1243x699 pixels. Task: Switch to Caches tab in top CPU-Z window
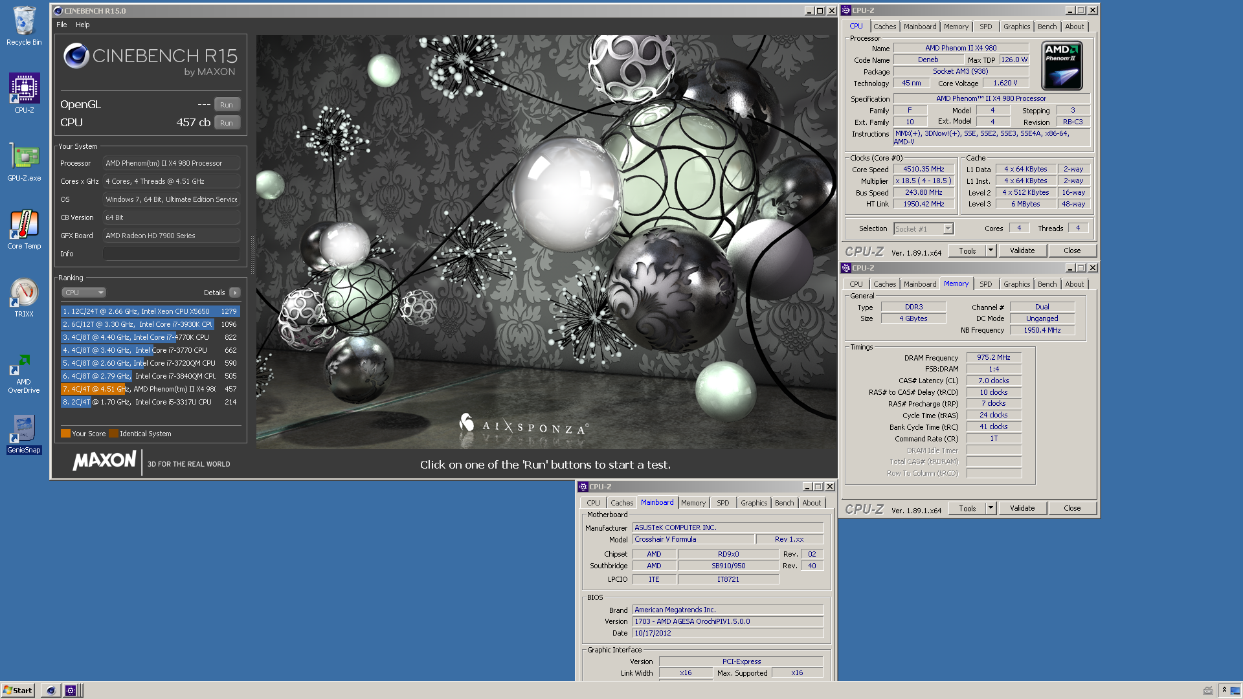pyautogui.click(x=884, y=27)
